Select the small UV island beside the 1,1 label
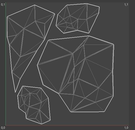The height and width of the screenshot is (130, 135). tap(78, 18)
